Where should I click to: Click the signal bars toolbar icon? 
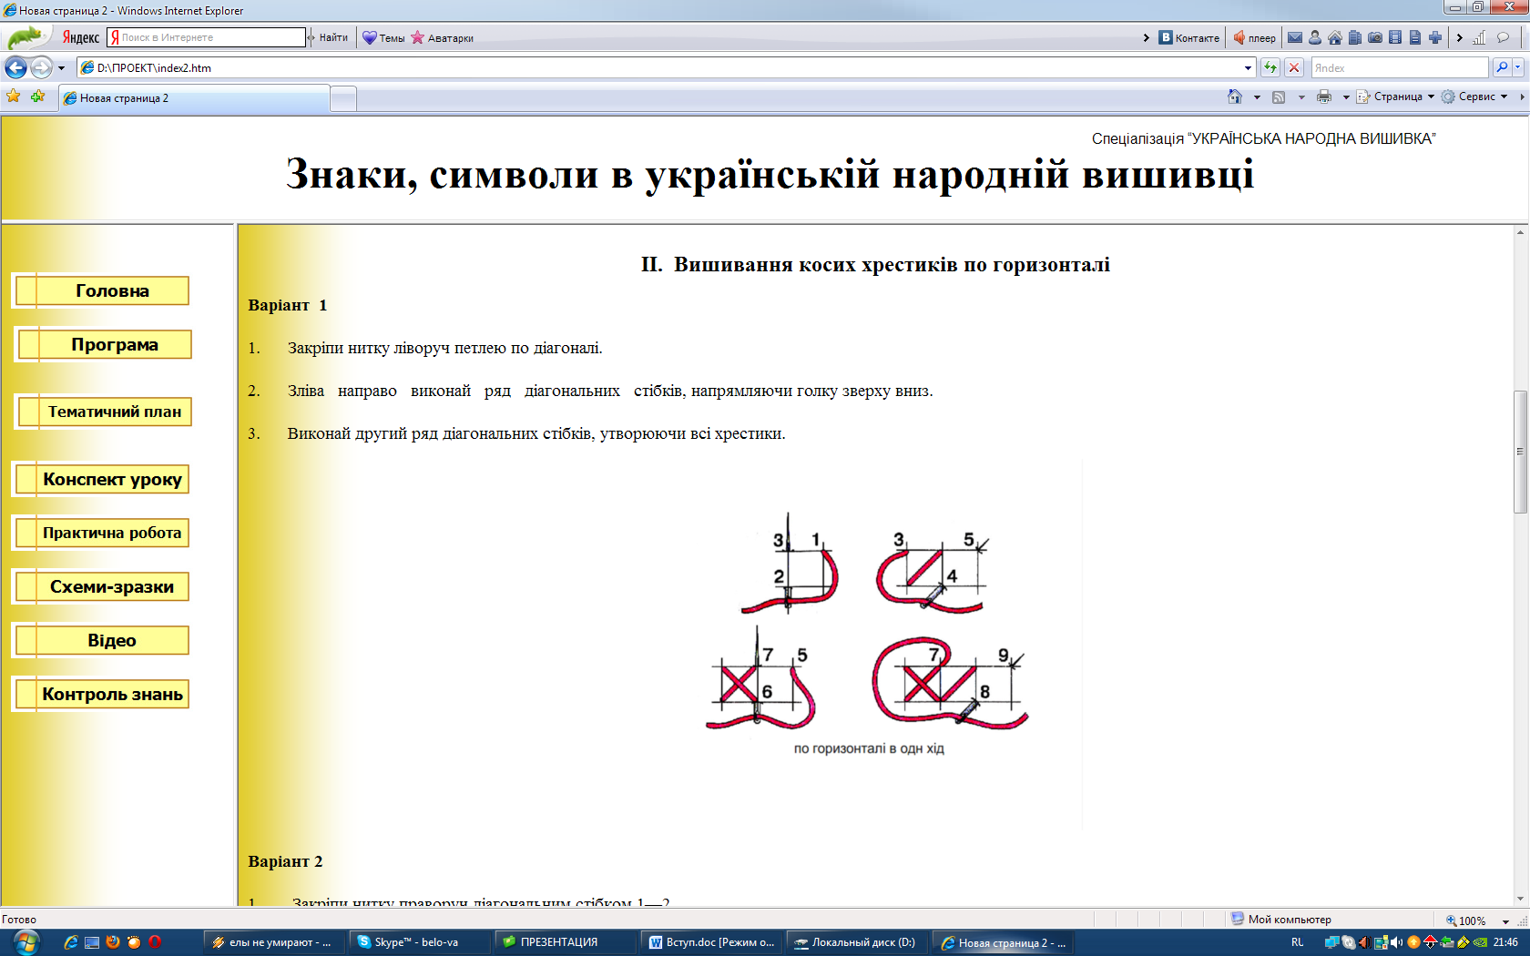(1479, 37)
